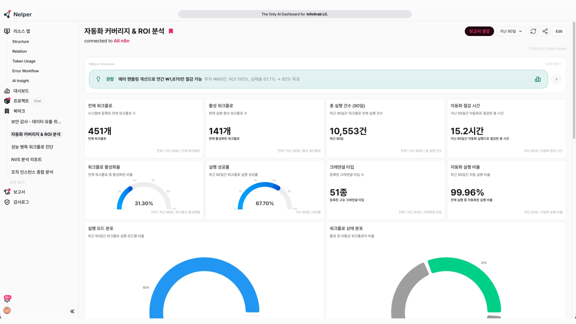Image resolution: width=576 pixels, height=324 pixels.
Task: Open the All n8n connection link
Action: pyautogui.click(x=121, y=41)
